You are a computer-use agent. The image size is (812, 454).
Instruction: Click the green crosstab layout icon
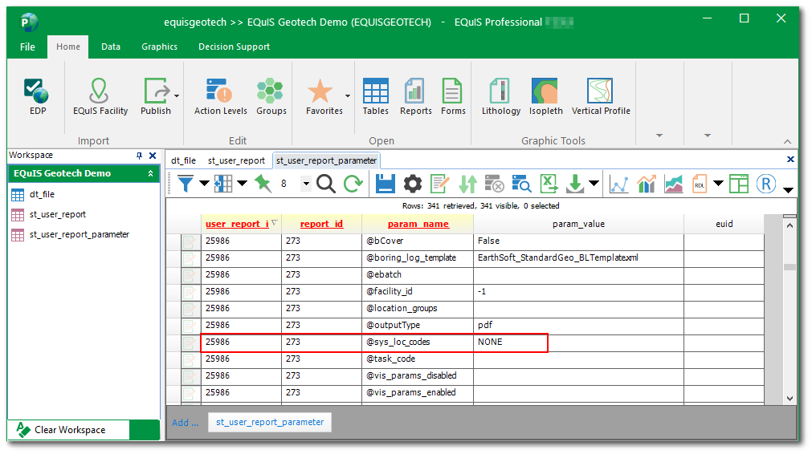tap(739, 184)
